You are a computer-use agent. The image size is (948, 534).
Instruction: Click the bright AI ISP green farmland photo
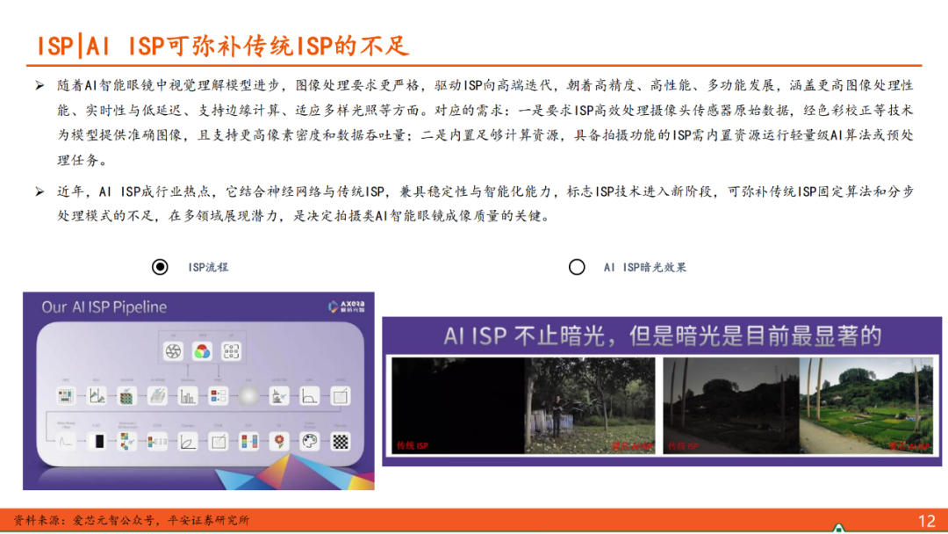[x=867, y=405]
